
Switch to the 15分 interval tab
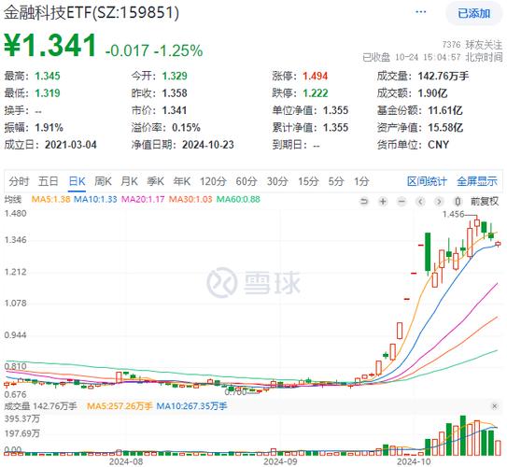[x=308, y=181]
